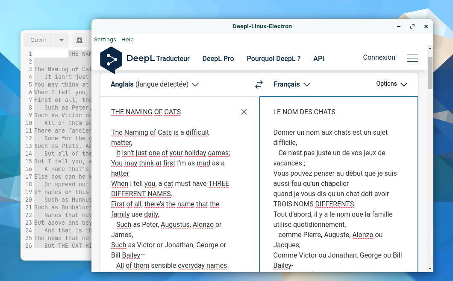Image resolution: width=453 pixels, height=281 pixels.
Task: Open the Settings menu
Action: 105,40
